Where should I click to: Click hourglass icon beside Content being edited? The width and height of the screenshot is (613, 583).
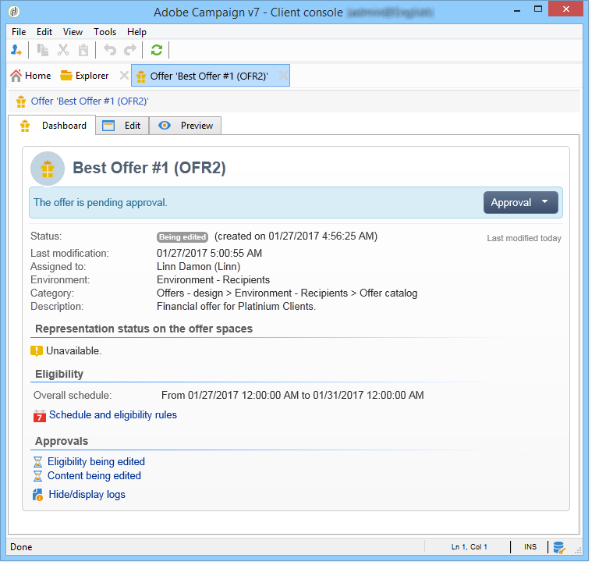tap(37, 476)
